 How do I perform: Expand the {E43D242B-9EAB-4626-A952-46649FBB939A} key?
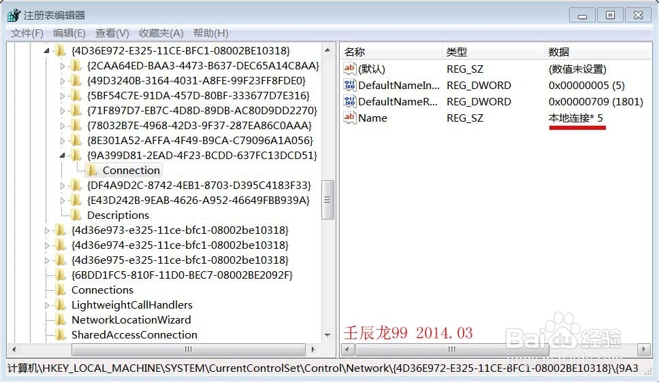pos(62,201)
